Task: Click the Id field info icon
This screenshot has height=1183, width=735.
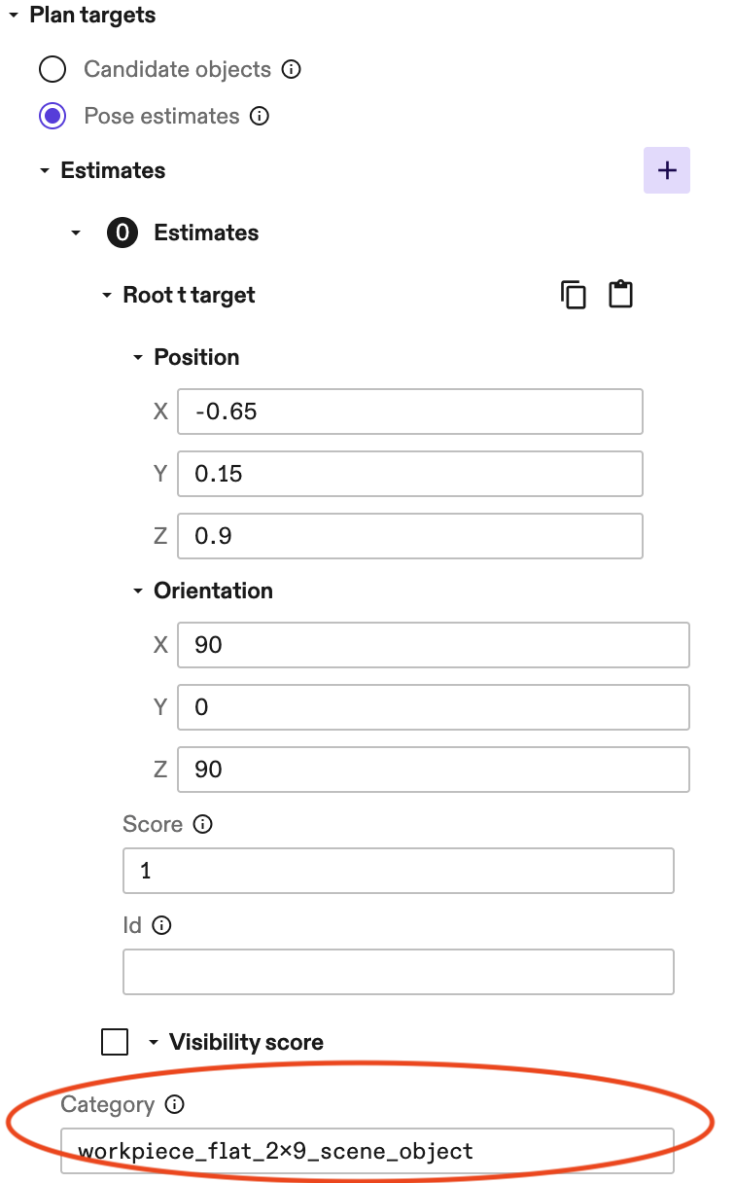Action: point(161,925)
